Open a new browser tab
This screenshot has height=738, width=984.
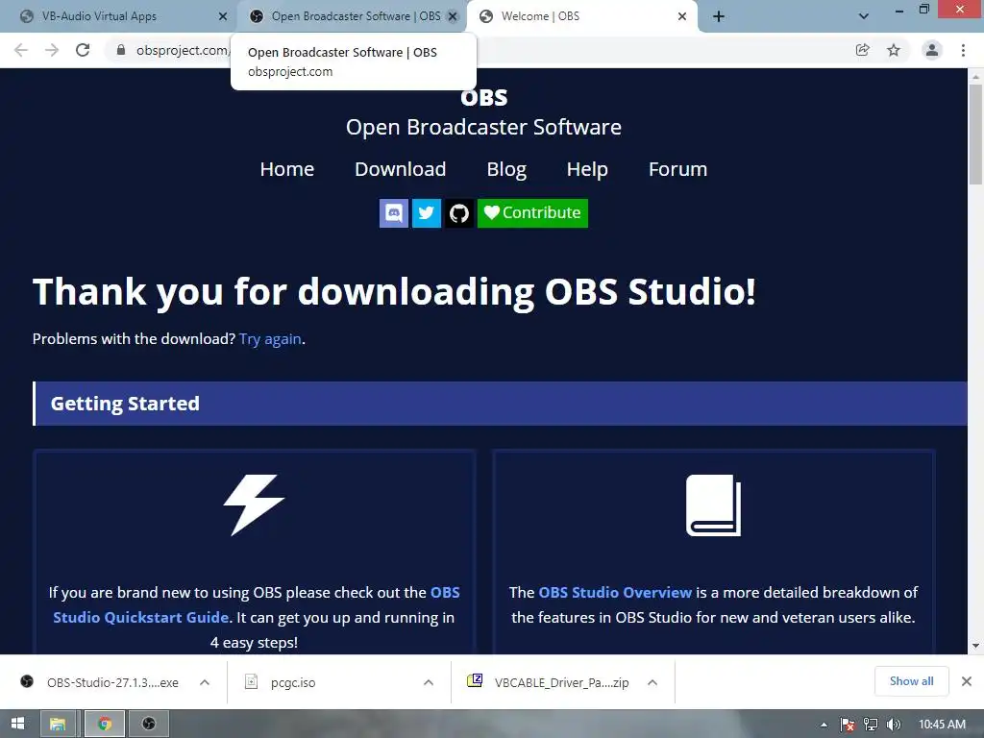click(x=719, y=16)
